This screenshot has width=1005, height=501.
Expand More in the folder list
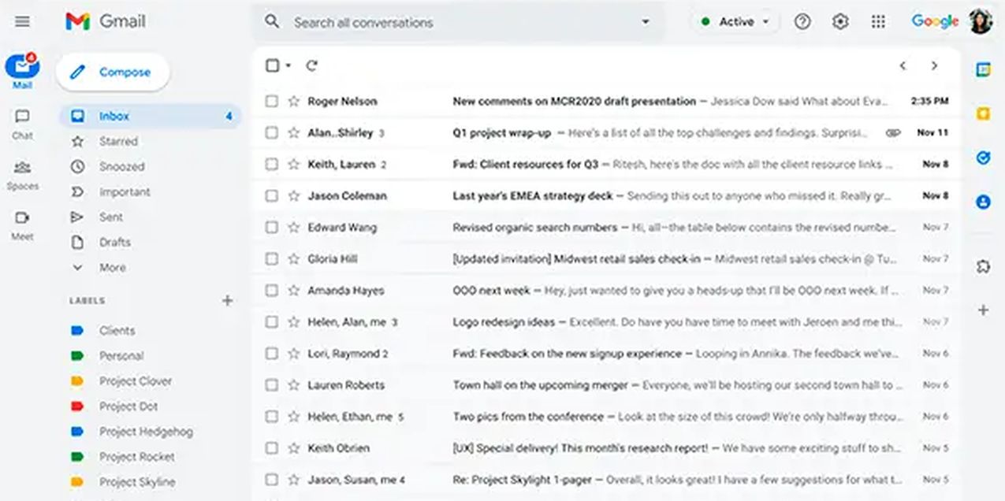(x=112, y=268)
